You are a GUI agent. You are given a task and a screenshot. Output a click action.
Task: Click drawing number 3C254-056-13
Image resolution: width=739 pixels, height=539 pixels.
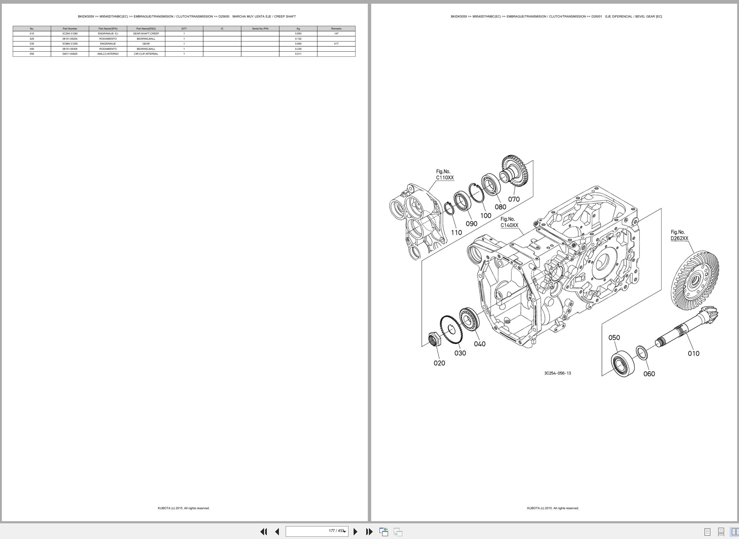[x=558, y=373]
